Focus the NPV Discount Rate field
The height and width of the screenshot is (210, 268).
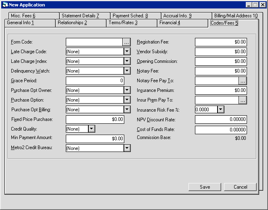221,119
